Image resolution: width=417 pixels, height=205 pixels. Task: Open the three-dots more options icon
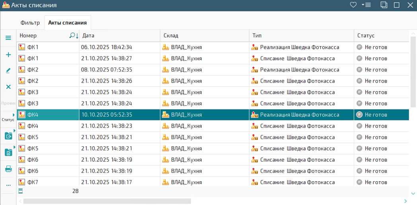[x=8, y=185]
